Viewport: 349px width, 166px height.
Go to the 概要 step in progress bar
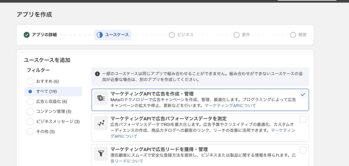[298, 35]
